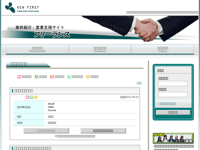Click the dark-text button under first job
This screenshot has height=150, width=200.
[x=103, y=131]
